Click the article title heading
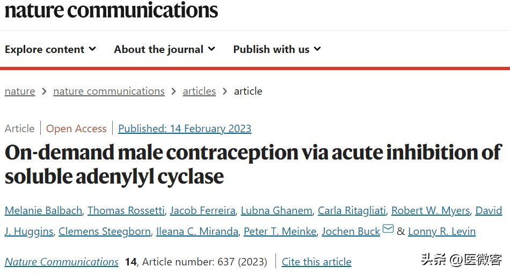Viewport: 510px width, 274px height. point(253,164)
